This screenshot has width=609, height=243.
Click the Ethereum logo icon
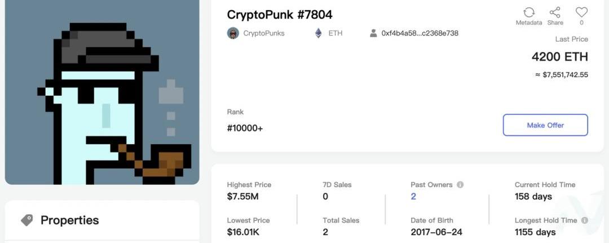[x=319, y=33]
